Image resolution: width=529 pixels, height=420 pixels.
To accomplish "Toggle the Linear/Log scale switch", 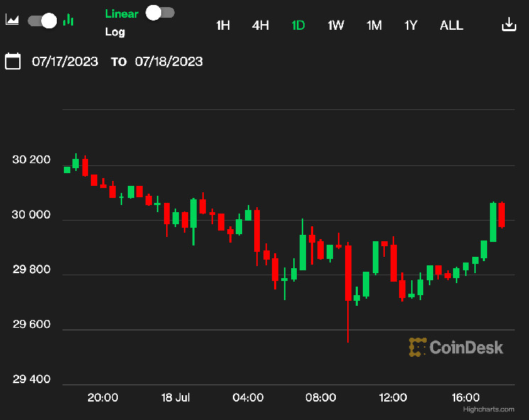I will [x=160, y=13].
